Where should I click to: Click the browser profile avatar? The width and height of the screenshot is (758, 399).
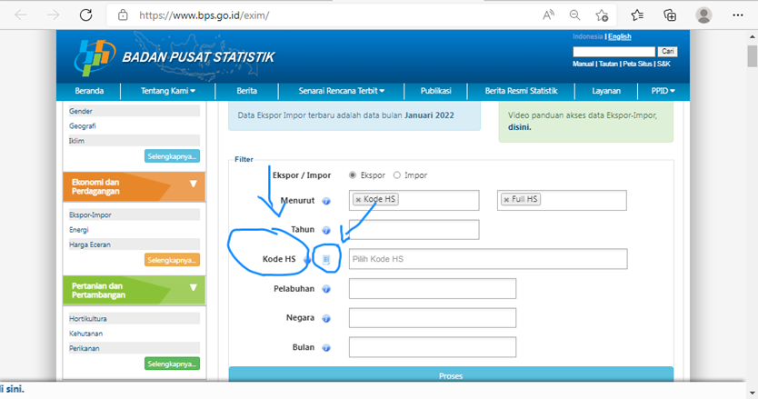coord(703,15)
